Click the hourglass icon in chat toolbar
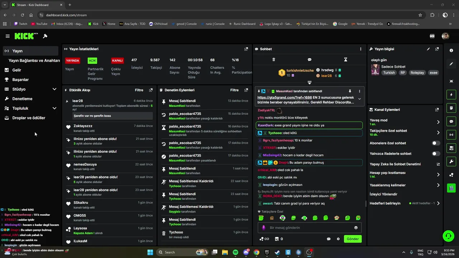Image resolution: width=459 pixels, height=258 pixels. 346,59
